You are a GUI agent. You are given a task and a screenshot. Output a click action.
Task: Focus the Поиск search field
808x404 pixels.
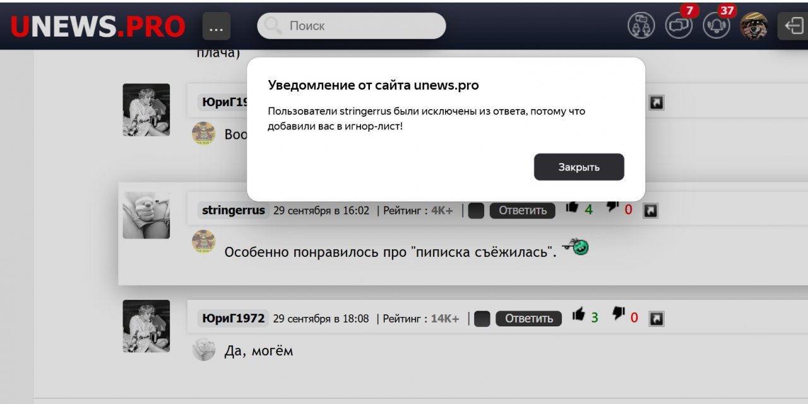[x=352, y=26]
